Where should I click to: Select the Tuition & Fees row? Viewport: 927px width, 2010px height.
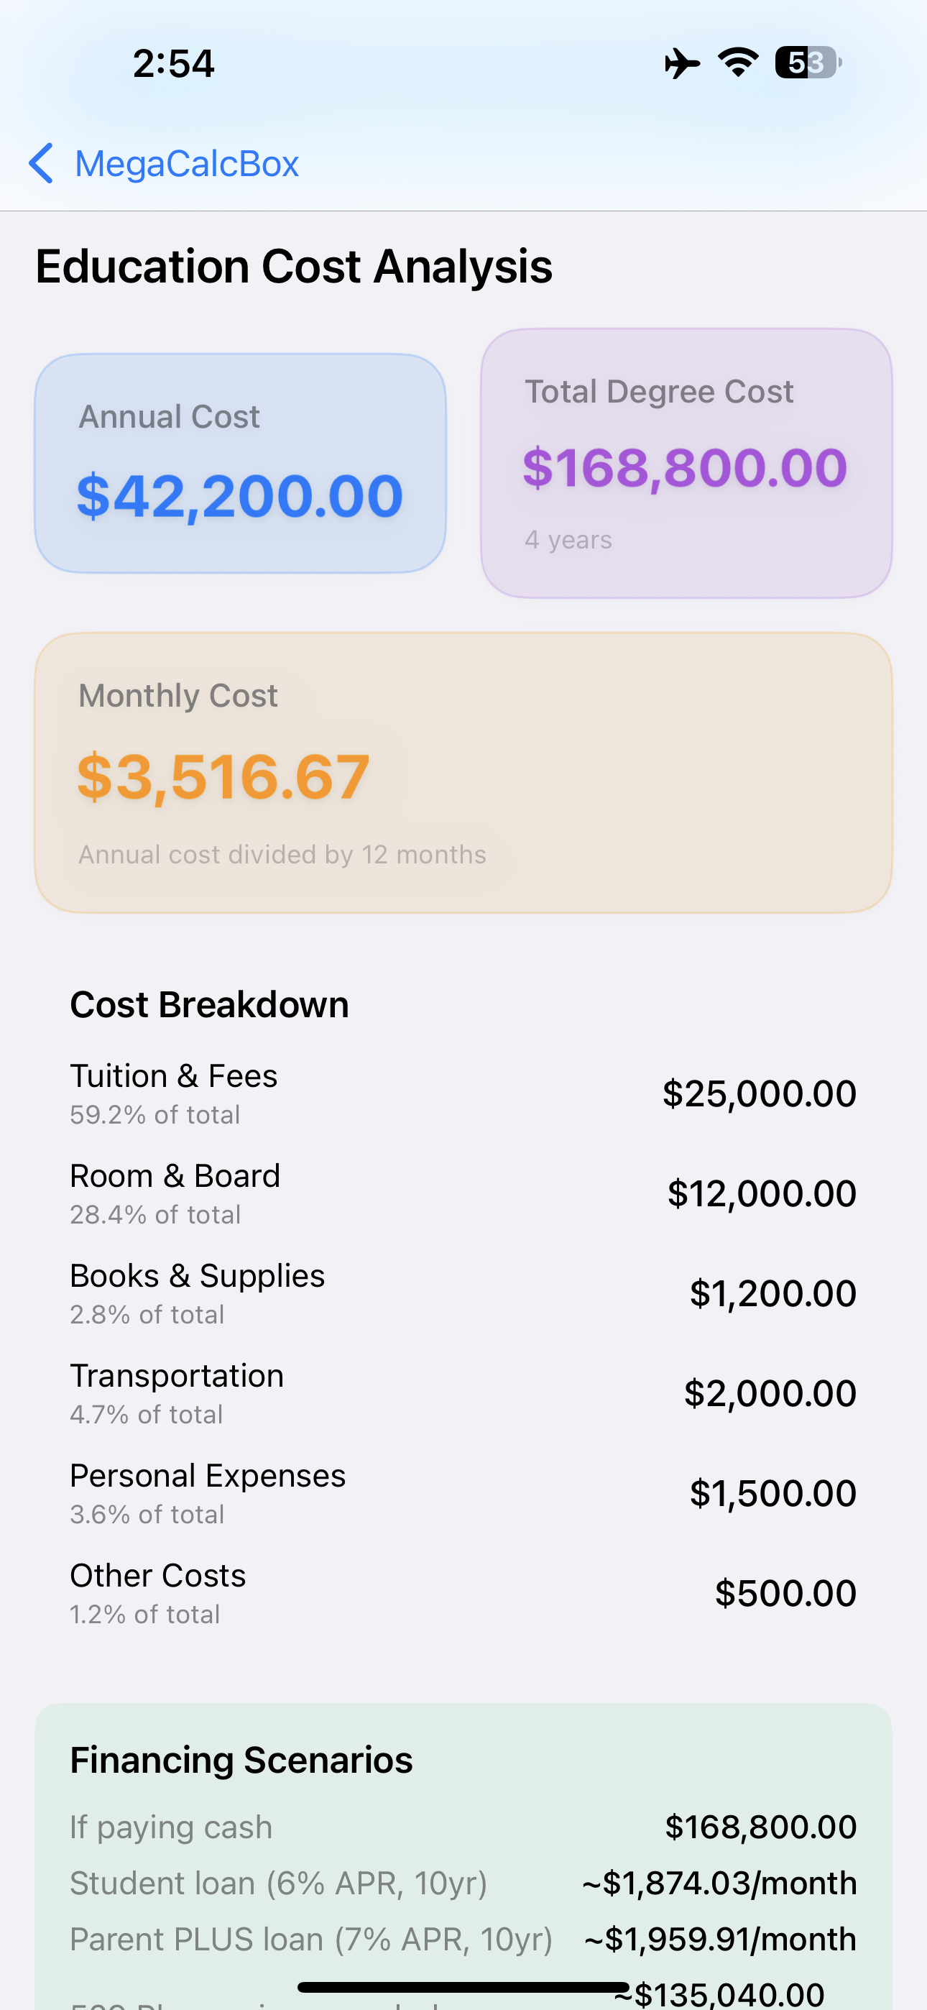pyautogui.click(x=463, y=1093)
